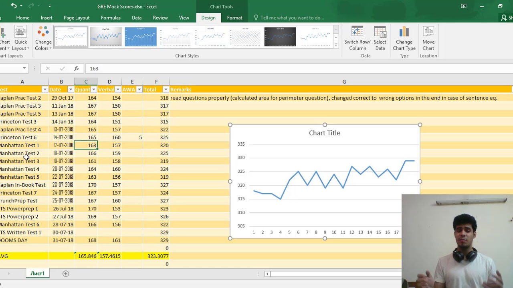Open the Insert ribbon tab

tap(46, 18)
